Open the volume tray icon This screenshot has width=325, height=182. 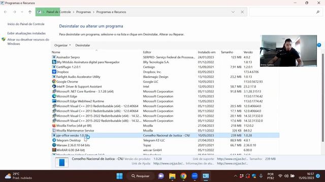tap(286, 176)
